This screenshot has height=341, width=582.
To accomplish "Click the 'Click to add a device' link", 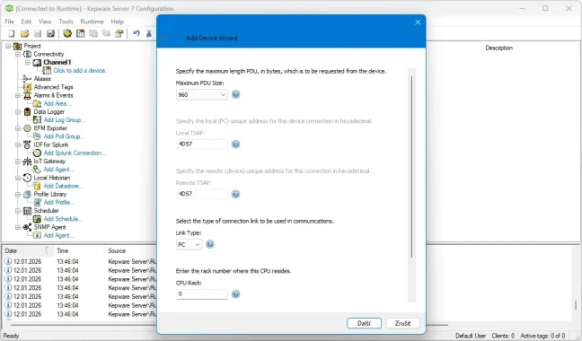I will (79, 70).
